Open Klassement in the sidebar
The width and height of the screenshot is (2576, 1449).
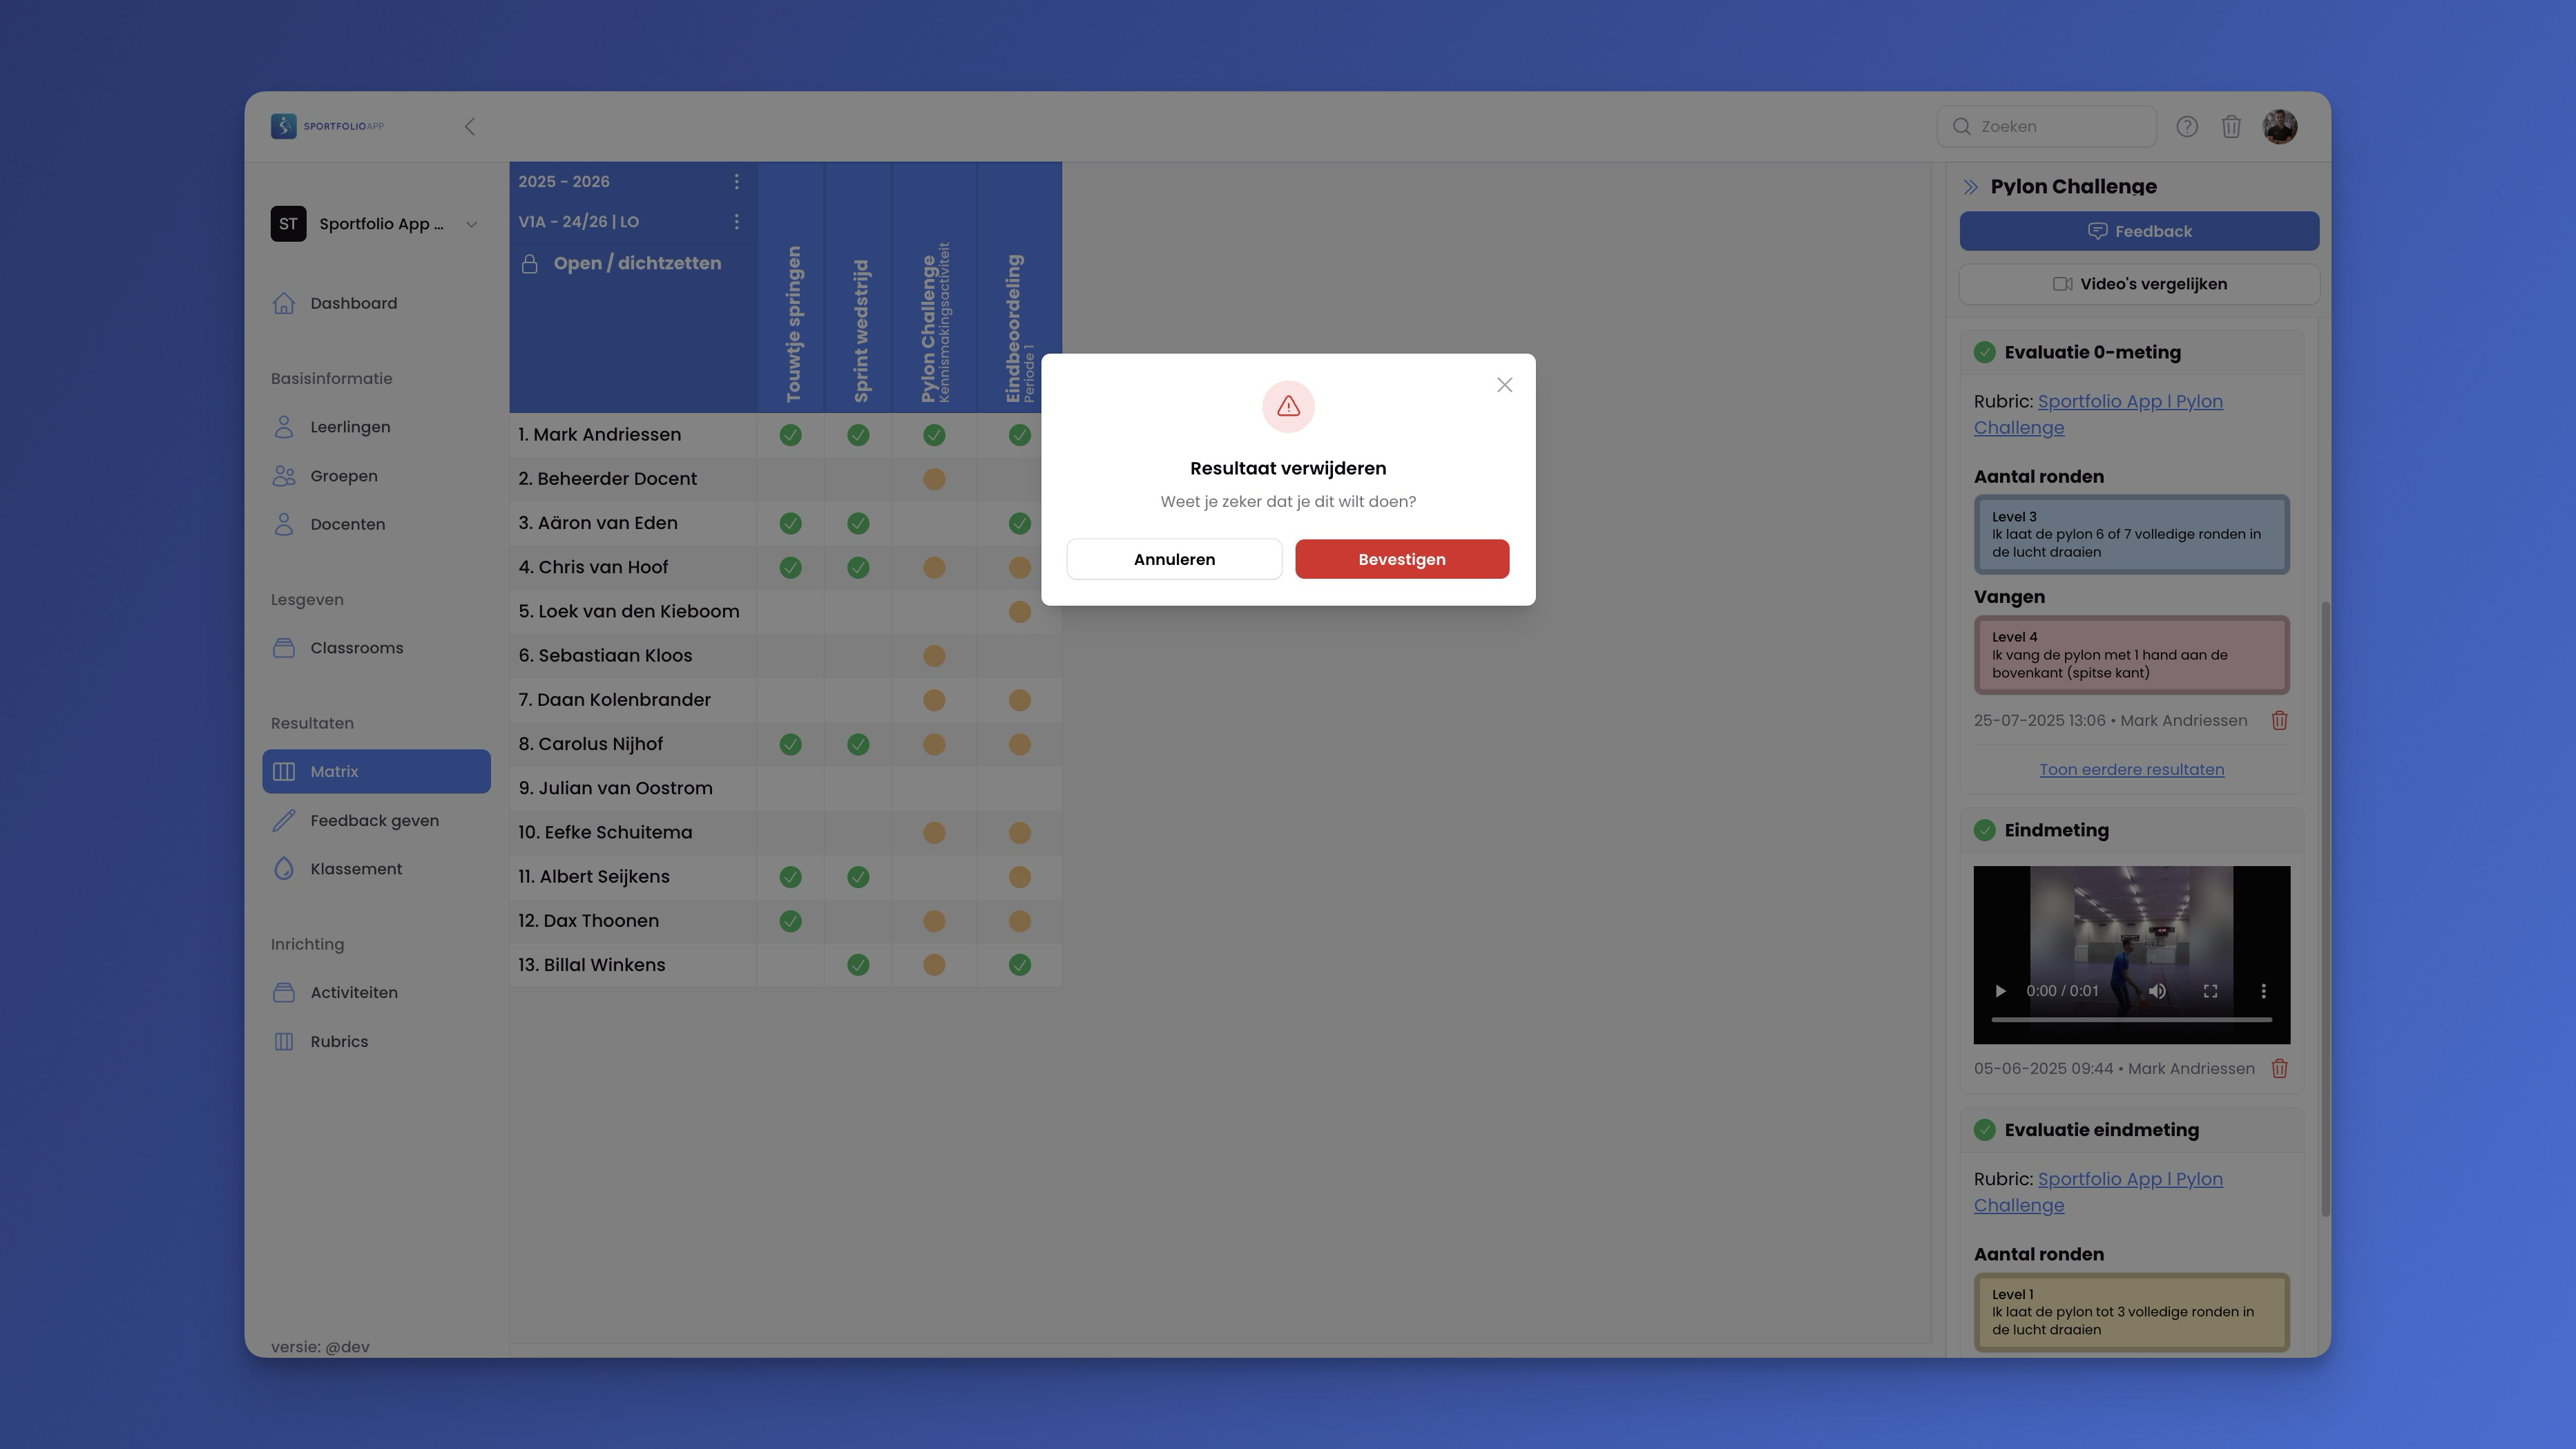(x=356, y=869)
